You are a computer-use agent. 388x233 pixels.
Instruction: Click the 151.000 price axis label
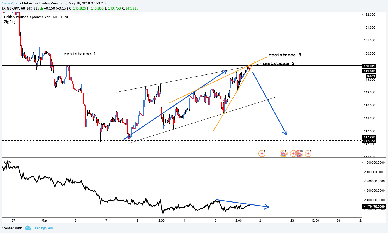370,40
